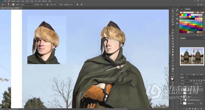Image resolution: width=205 pixels, height=110 pixels.
Task: Create new adjustment layer
Action: 192,108
